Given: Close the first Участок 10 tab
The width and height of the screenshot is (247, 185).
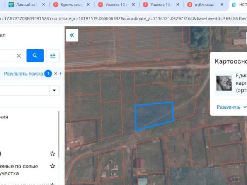Looking at the screenshot, I should (x=133, y=5).
